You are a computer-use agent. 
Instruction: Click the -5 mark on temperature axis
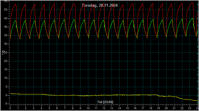click(x=6, y=104)
